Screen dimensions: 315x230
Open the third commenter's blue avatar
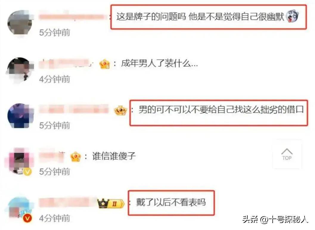[19, 116]
